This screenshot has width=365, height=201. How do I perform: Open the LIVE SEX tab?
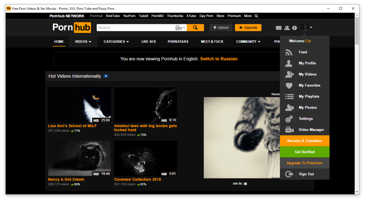point(148,42)
